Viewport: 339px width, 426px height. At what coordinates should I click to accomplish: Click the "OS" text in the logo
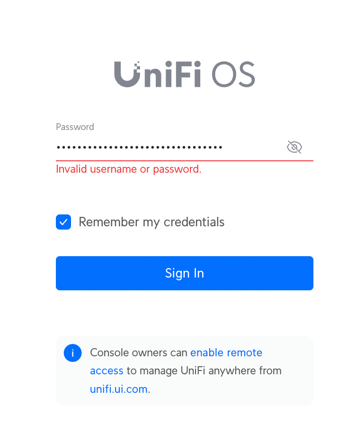pyautogui.click(x=233, y=74)
